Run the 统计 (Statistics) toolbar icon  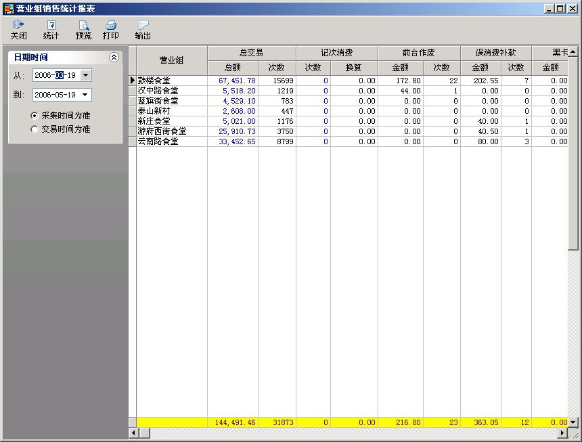(x=51, y=30)
